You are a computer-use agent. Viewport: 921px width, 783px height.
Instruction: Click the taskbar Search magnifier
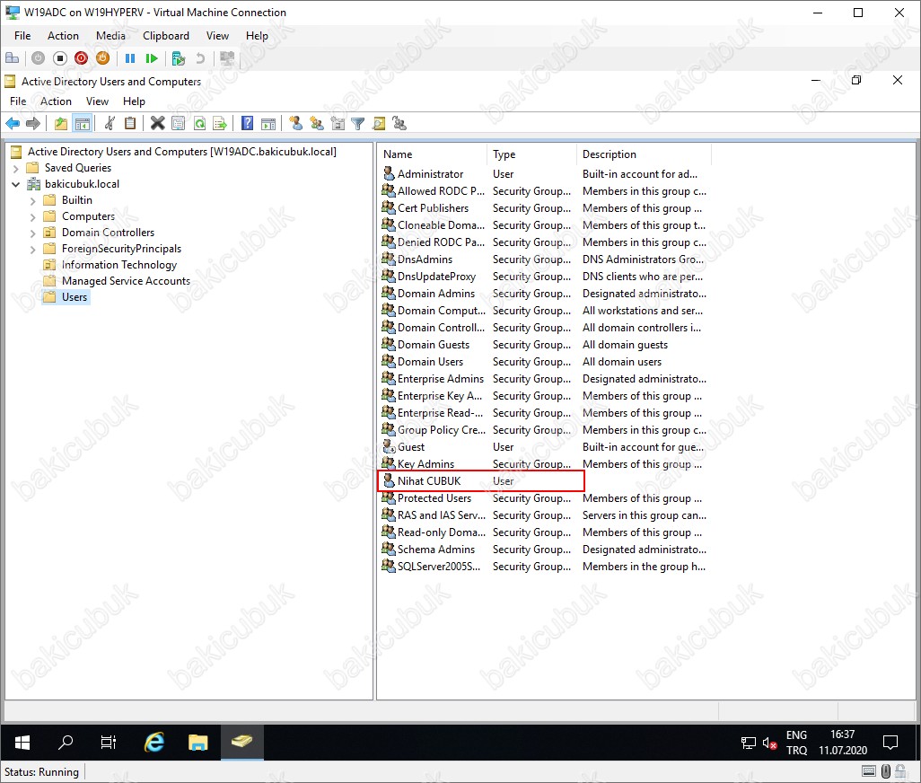66,743
